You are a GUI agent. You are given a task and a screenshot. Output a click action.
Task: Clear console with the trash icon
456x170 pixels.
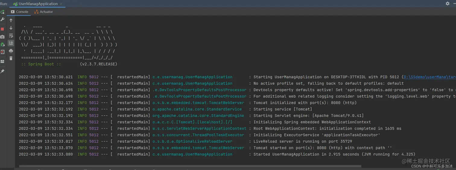point(11,58)
